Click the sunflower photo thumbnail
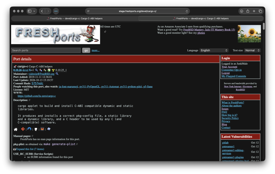Screen dimensions: 275x174 tap(249, 34)
